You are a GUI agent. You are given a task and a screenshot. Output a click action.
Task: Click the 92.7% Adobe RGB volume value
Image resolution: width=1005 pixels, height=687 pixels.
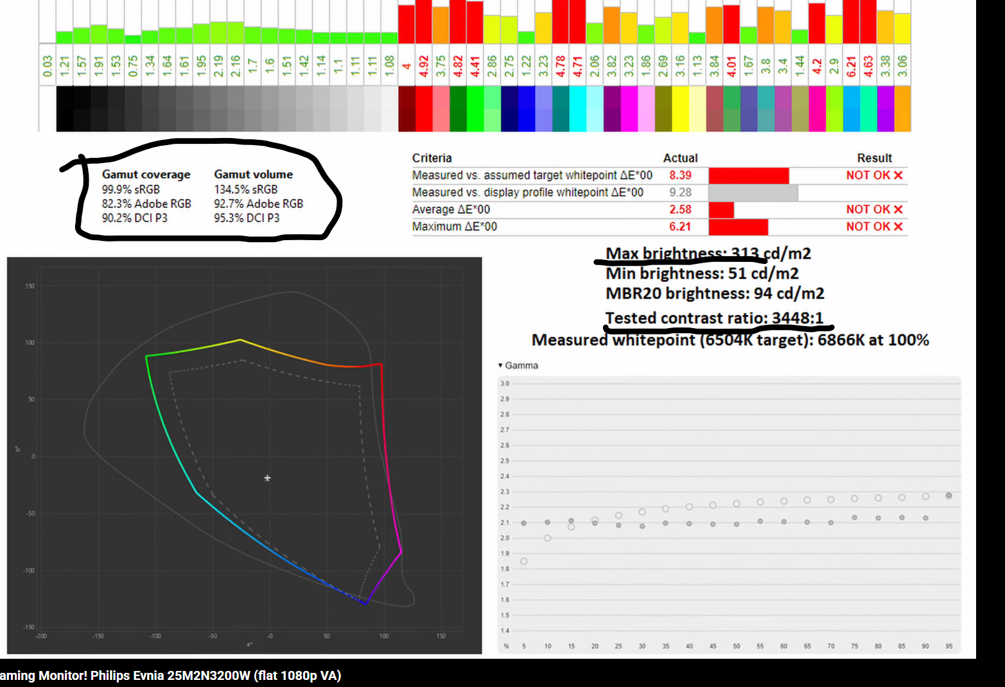point(259,204)
